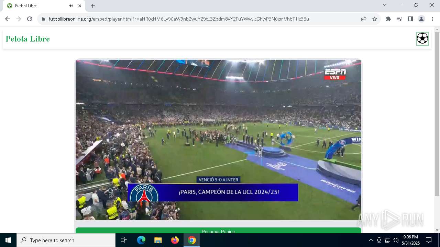Image resolution: width=440 pixels, height=247 pixels.
Task: Show hidden tray icons chevron
Action: [x=371, y=240]
